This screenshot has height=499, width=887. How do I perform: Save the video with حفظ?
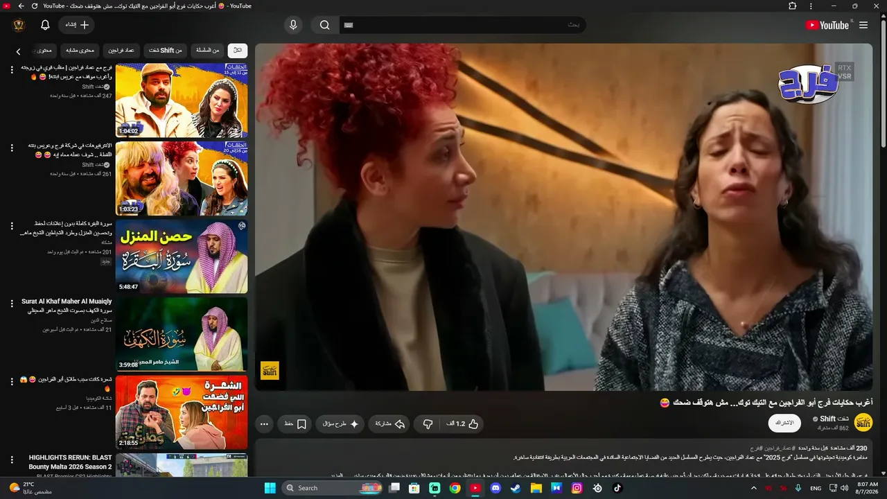[x=295, y=423]
